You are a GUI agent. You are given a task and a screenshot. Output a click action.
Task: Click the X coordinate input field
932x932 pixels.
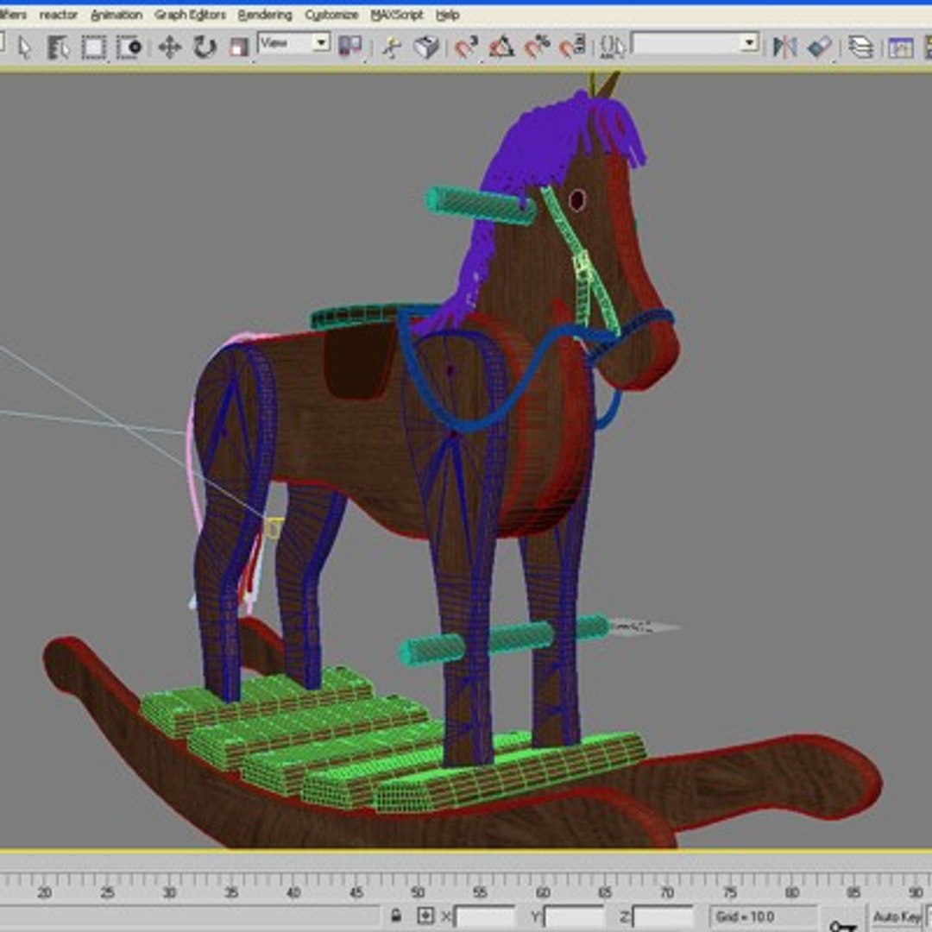[x=484, y=916]
